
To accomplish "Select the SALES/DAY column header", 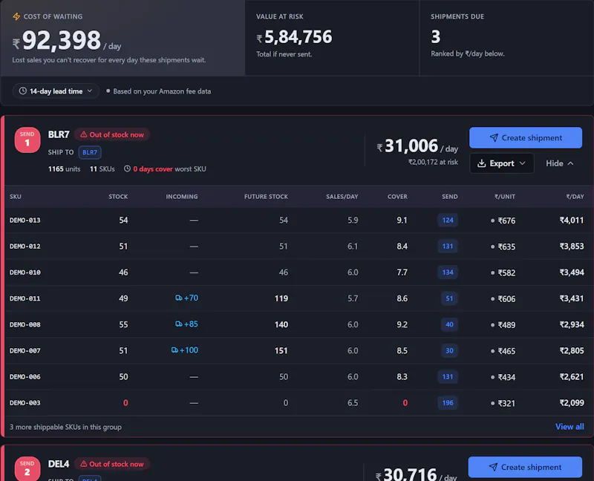I will pyautogui.click(x=342, y=197).
